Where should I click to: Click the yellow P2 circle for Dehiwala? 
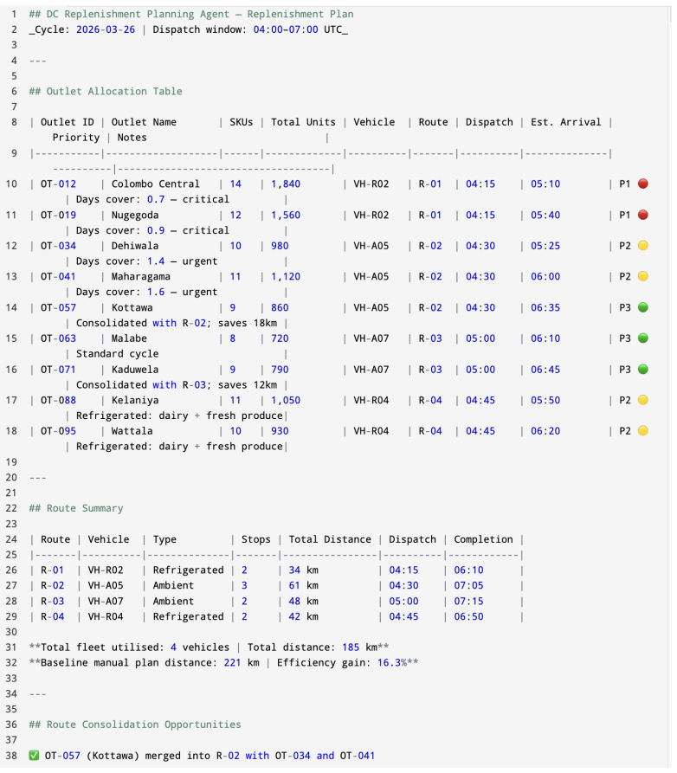coord(643,246)
